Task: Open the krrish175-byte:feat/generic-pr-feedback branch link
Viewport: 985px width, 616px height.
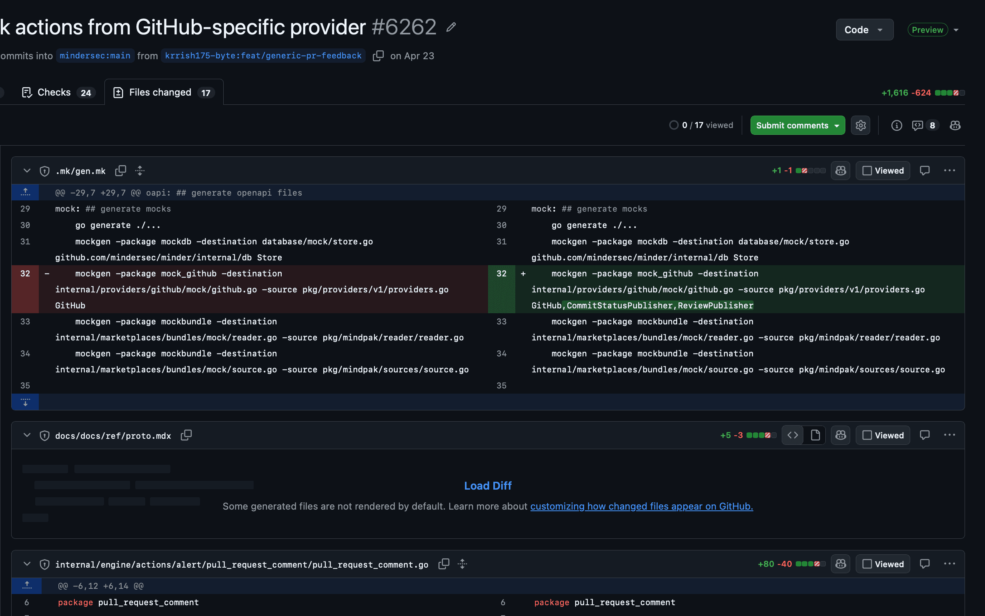Action: pos(263,56)
